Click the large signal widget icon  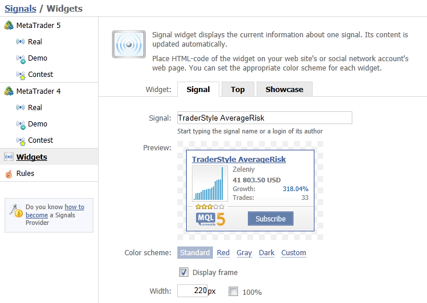(129, 44)
